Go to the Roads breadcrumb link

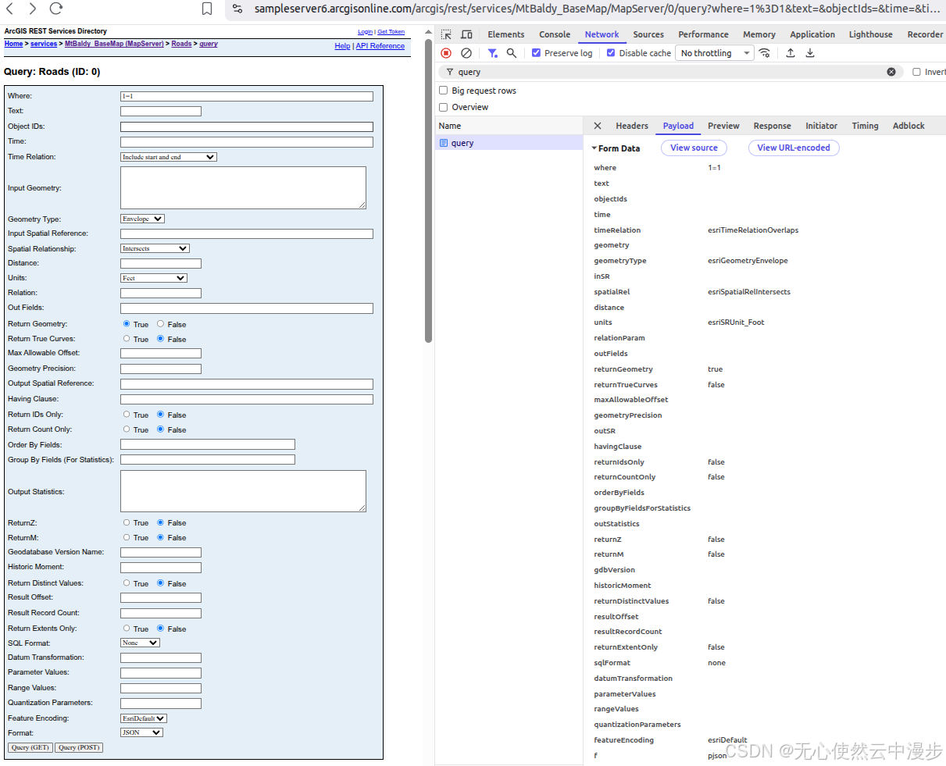pyautogui.click(x=181, y=44)
